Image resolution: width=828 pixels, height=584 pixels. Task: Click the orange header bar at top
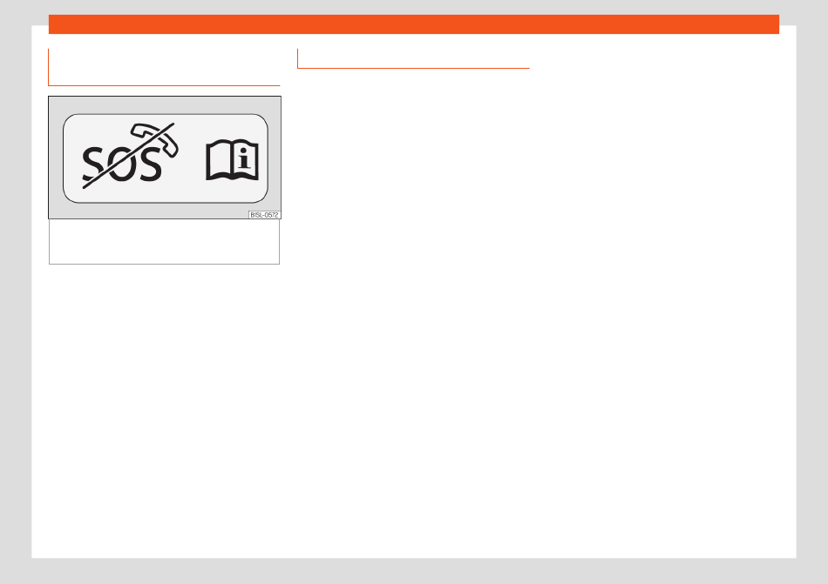click(413, 24)
